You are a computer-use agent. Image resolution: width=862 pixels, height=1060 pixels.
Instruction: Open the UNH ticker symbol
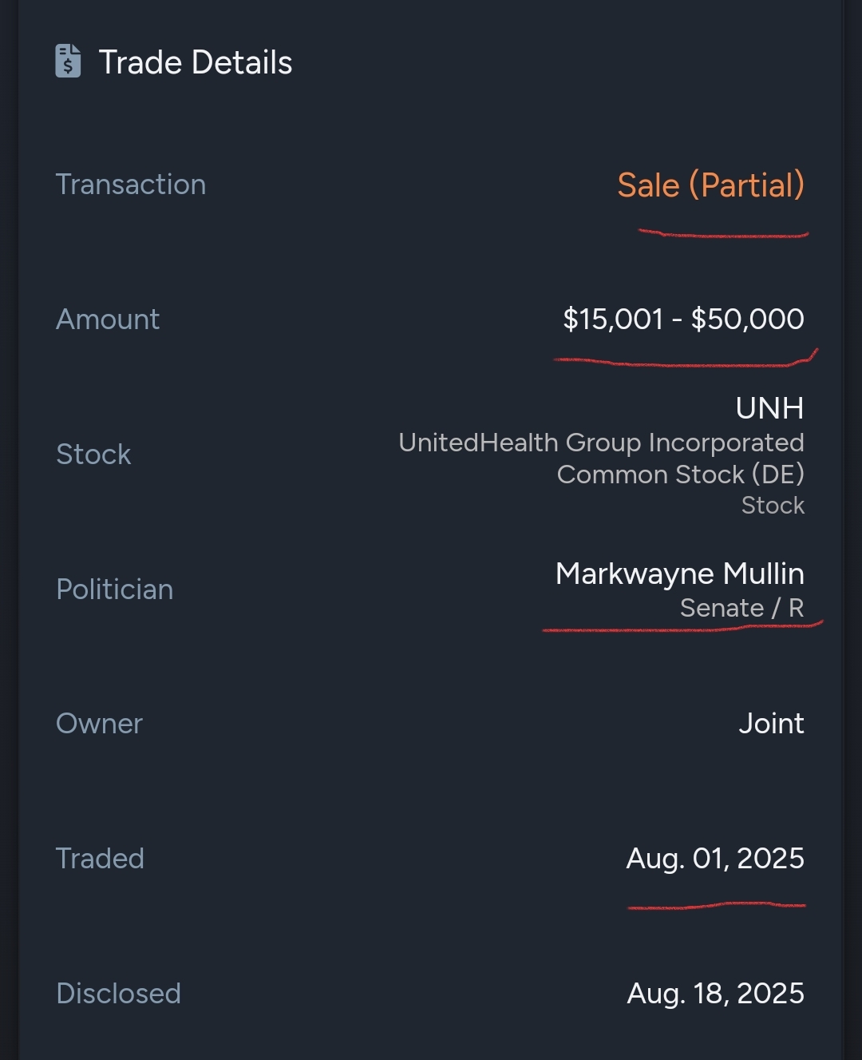tap(769, 408)
